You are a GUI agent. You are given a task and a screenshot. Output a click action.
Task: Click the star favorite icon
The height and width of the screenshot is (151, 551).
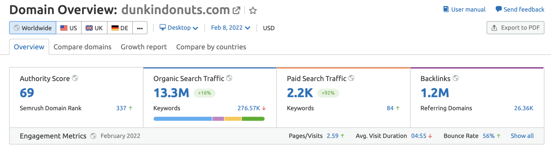(253, 11)
